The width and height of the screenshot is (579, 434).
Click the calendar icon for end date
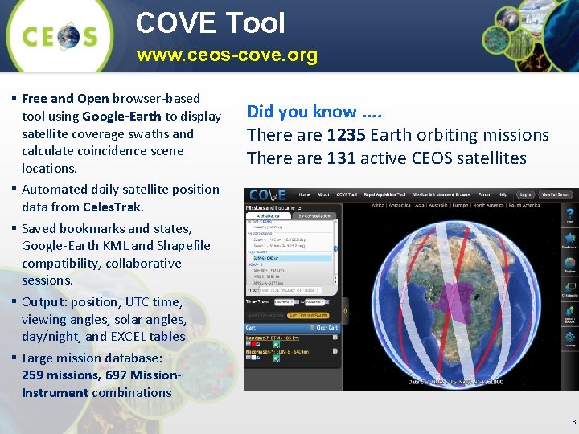(x=327, y=302)
